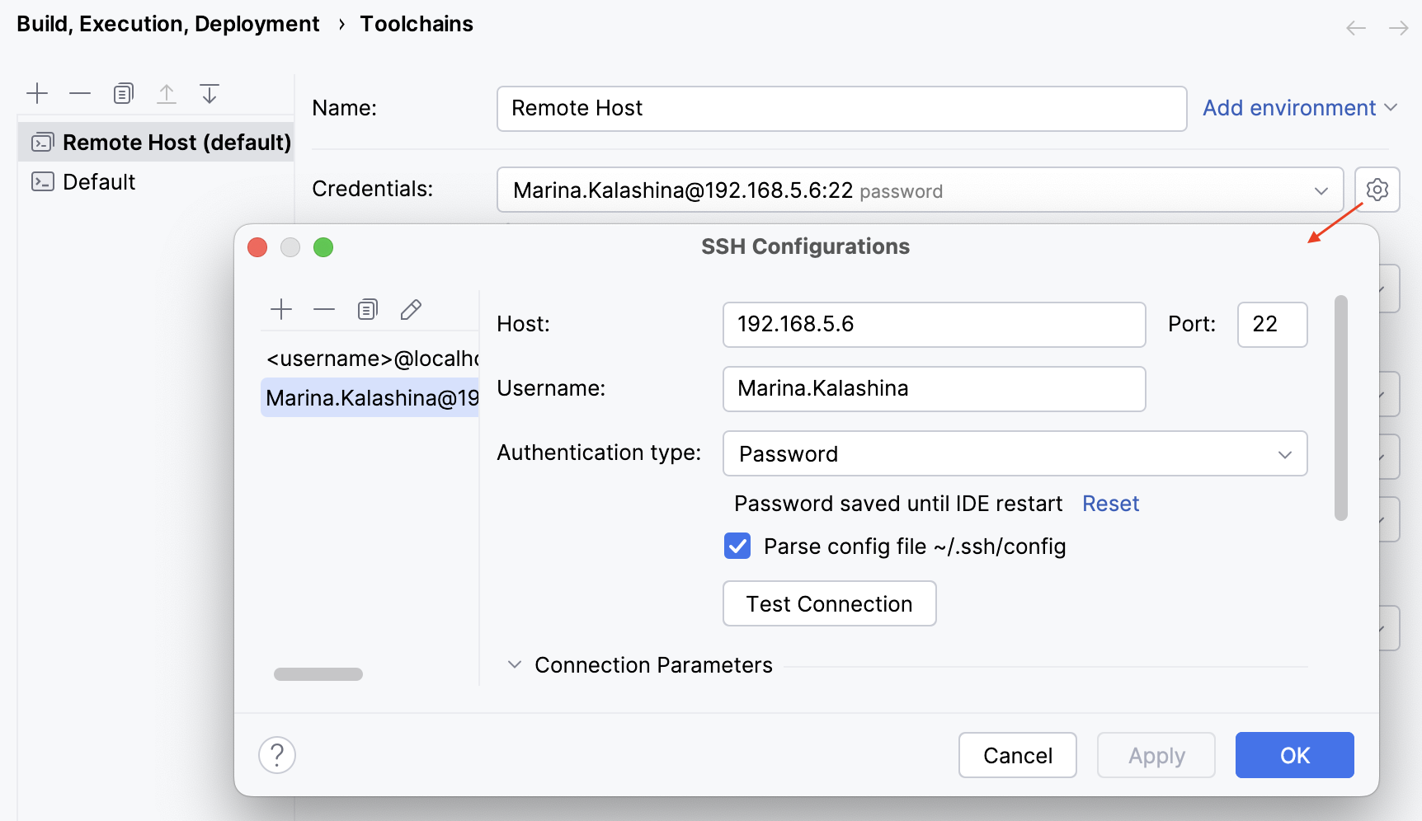The height and width of the screenshot is (821, 1422).
Task: Open SSH Configurations via the gear icon
Action: pos(1376,190)
